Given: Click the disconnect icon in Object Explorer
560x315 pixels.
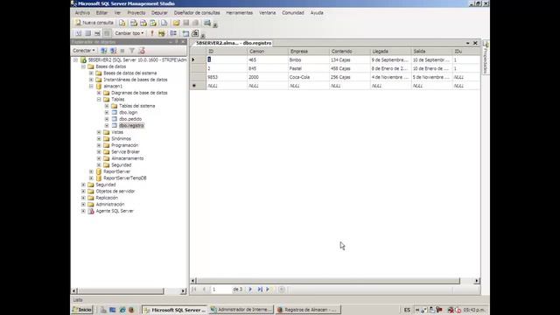Looking at the screenshot, I should [113, 51].
